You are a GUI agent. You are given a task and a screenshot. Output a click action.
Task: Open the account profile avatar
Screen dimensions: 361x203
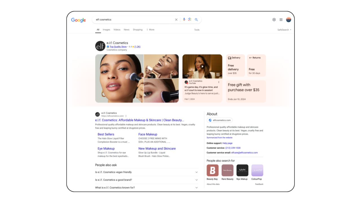(289, 20)
